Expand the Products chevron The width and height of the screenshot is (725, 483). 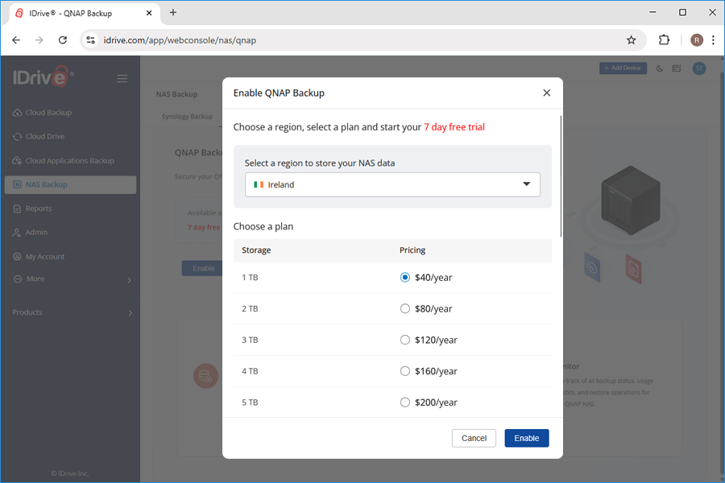(130, 313)
